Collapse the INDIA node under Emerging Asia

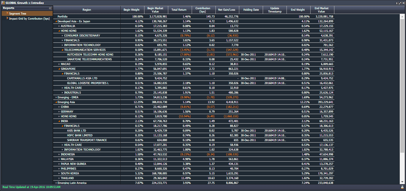[x=59, y=121]
